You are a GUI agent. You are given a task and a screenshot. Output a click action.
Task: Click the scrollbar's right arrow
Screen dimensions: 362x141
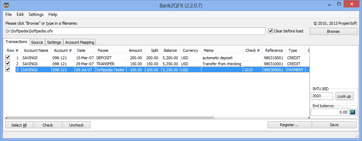[x=308, y=118]
